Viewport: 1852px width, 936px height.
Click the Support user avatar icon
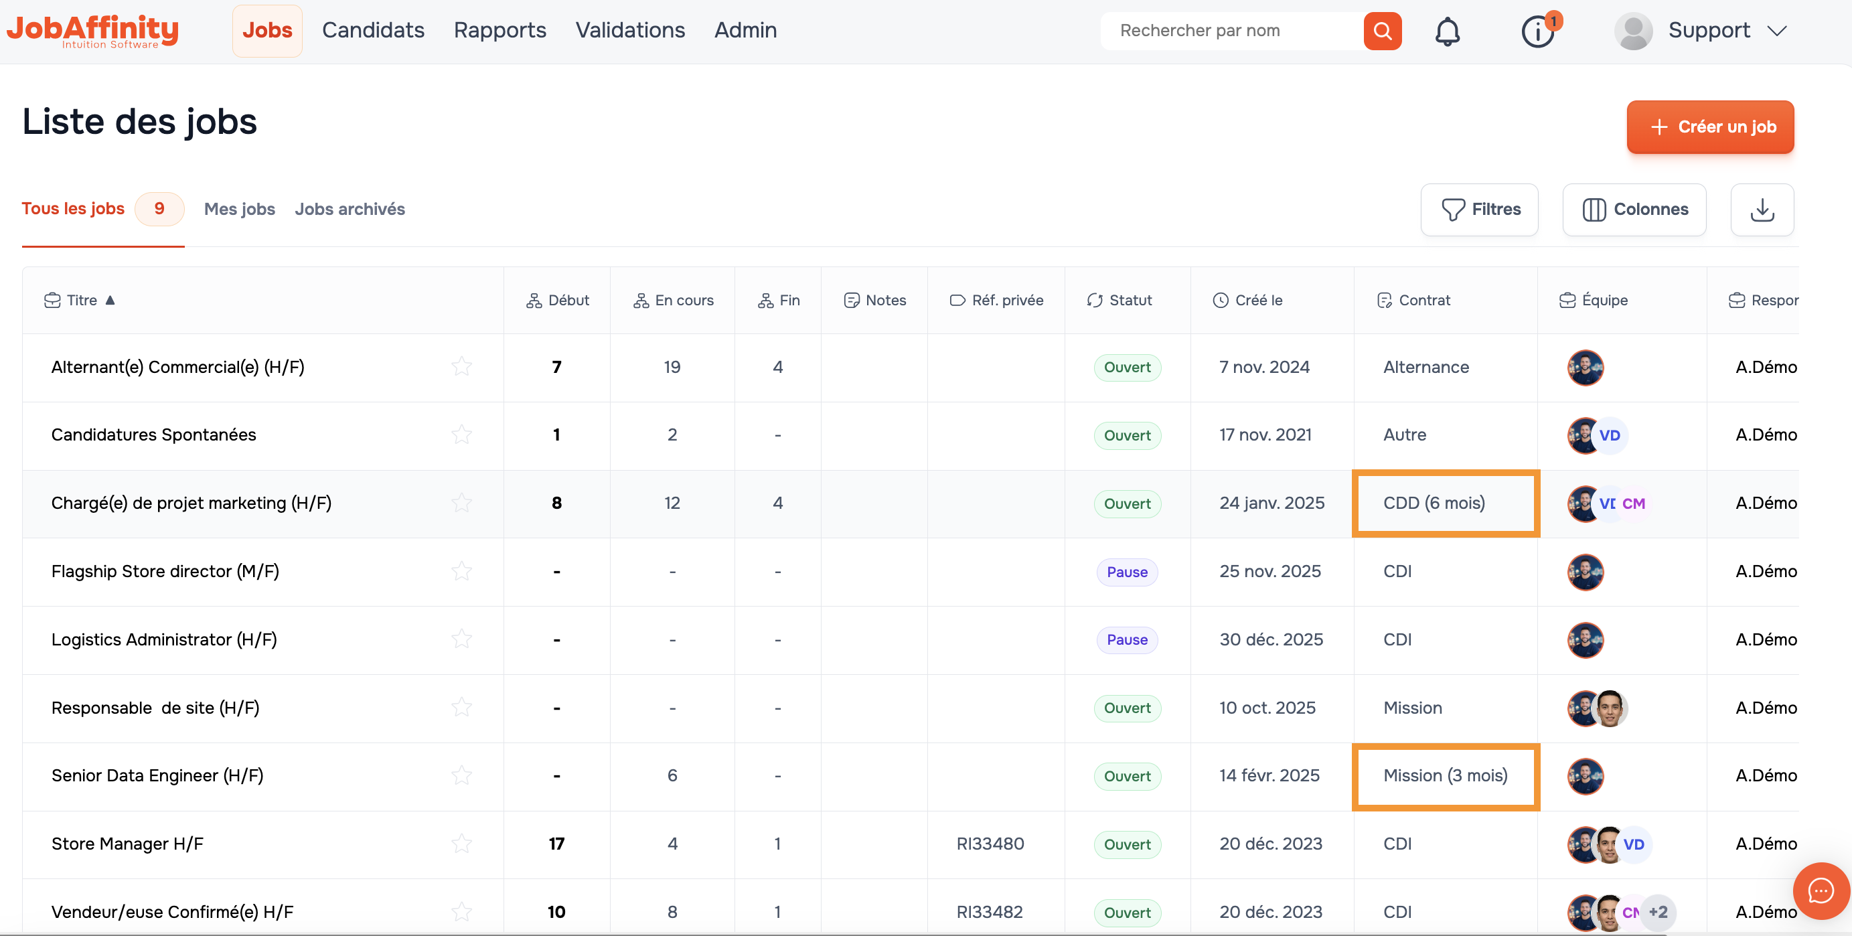click(1633, 31)
